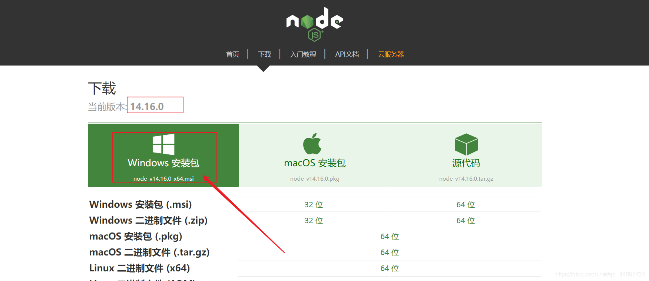
Task: Click the Windows logo icon
Action: tap(163, 144)
